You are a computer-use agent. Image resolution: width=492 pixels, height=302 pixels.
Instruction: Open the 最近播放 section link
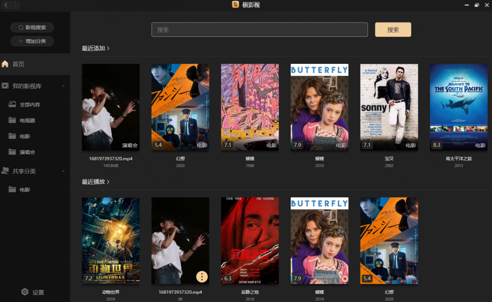coord(93,182)
